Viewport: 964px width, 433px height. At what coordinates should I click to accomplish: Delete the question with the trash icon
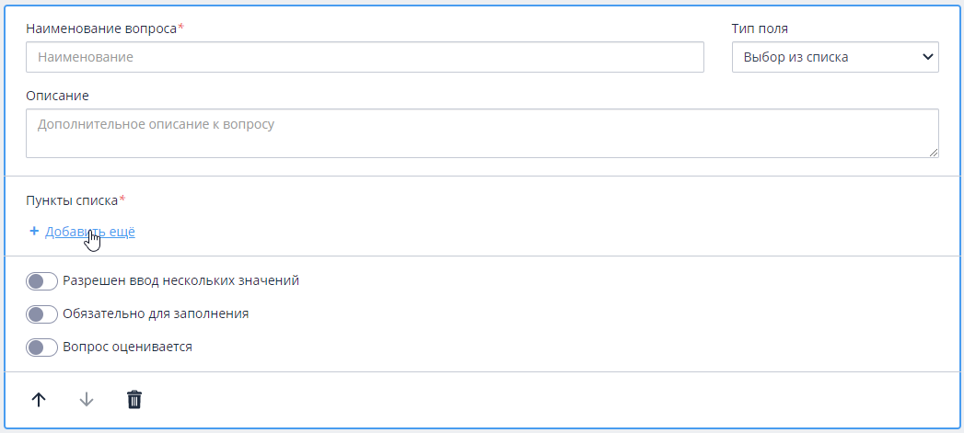click(134, 400)
